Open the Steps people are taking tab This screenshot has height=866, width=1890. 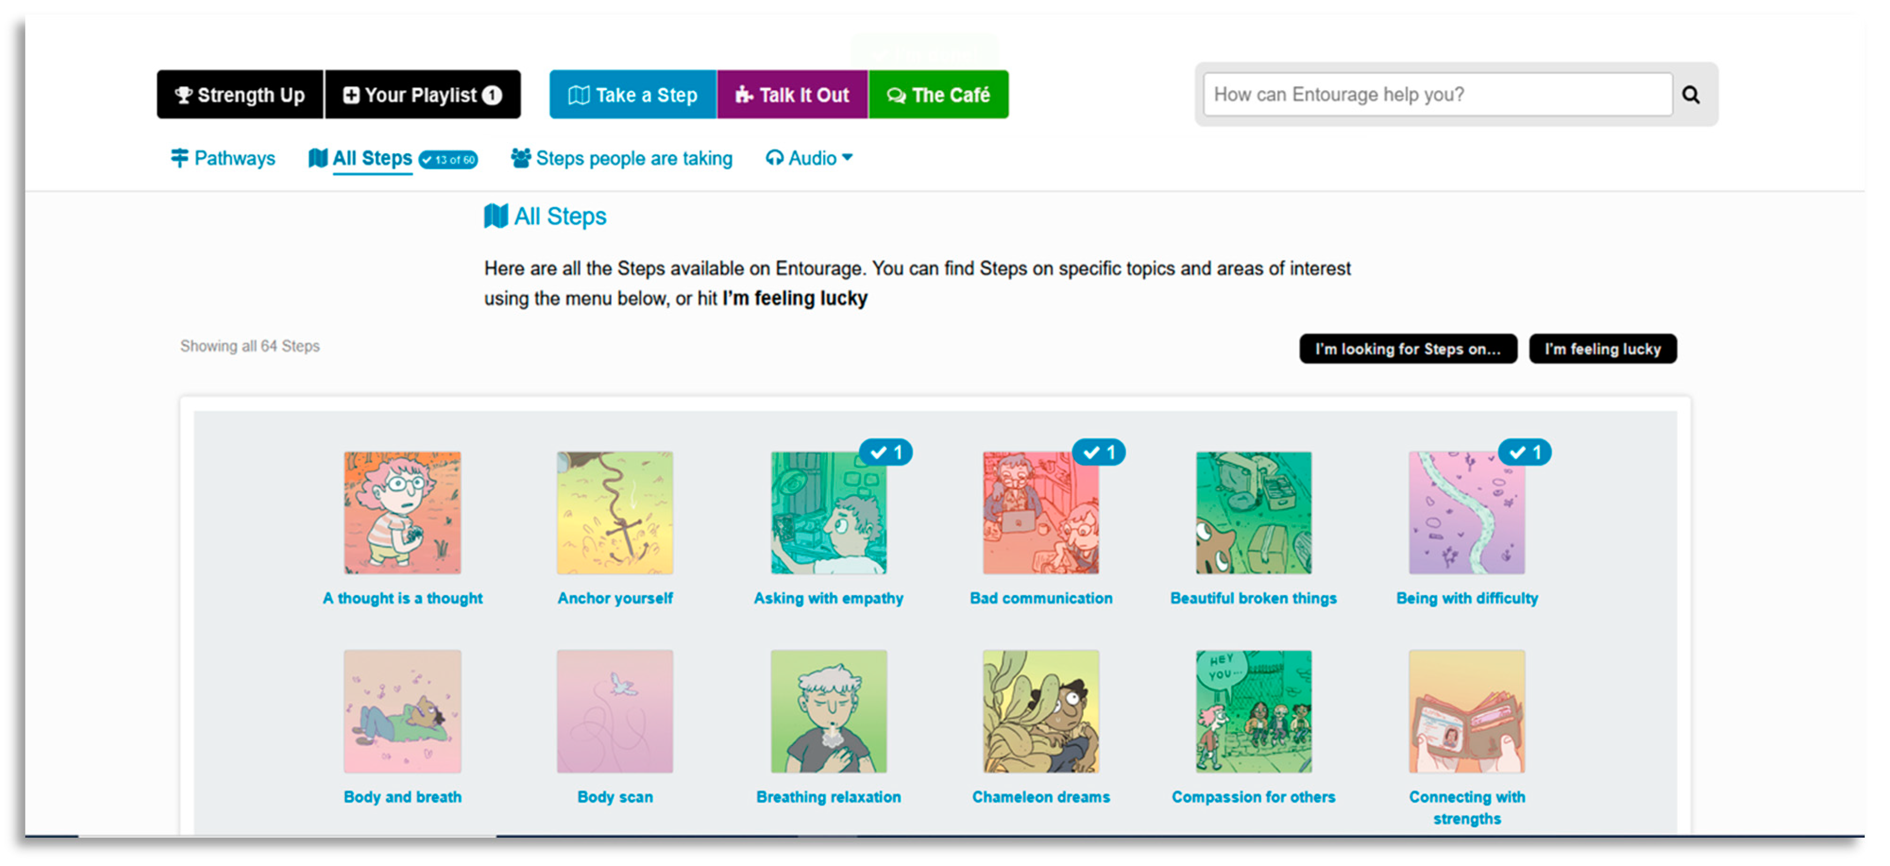(634, 158)
